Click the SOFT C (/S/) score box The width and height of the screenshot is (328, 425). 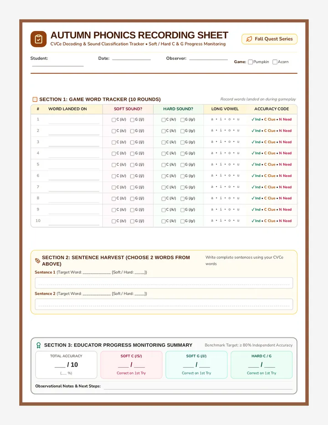131,365
